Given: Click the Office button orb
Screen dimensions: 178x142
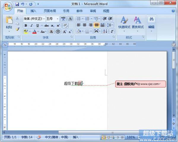Looking at the screenshot, I should point(8,6).
